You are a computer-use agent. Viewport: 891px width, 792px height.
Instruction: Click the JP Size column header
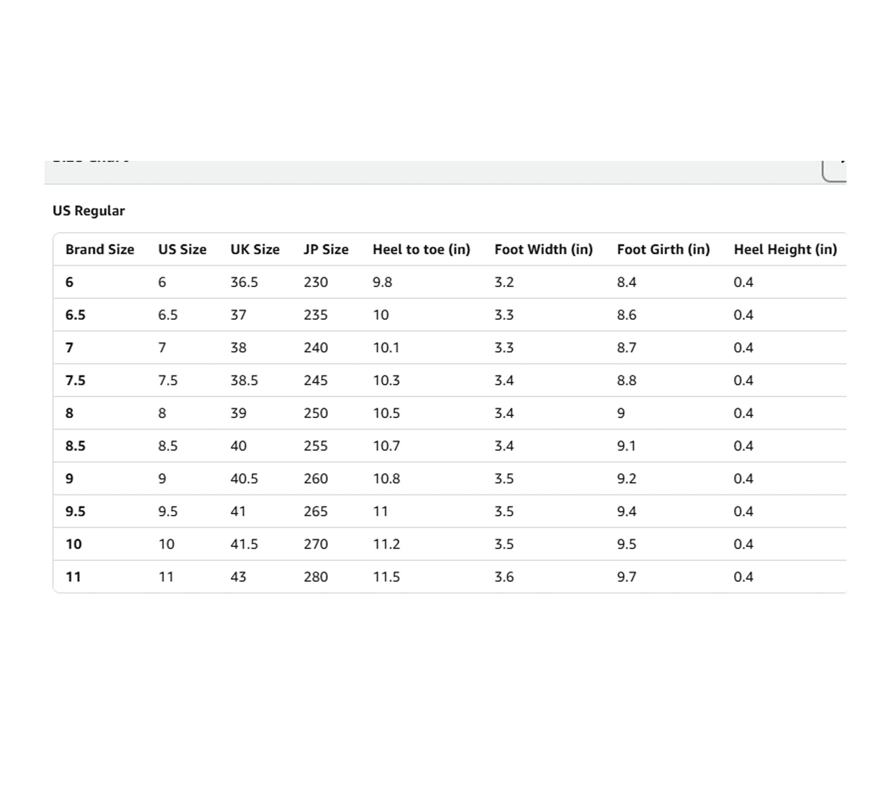point(326,249)
